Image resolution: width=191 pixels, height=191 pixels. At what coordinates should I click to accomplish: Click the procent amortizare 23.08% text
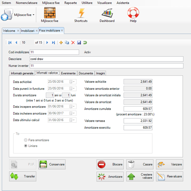coord(135,114)
